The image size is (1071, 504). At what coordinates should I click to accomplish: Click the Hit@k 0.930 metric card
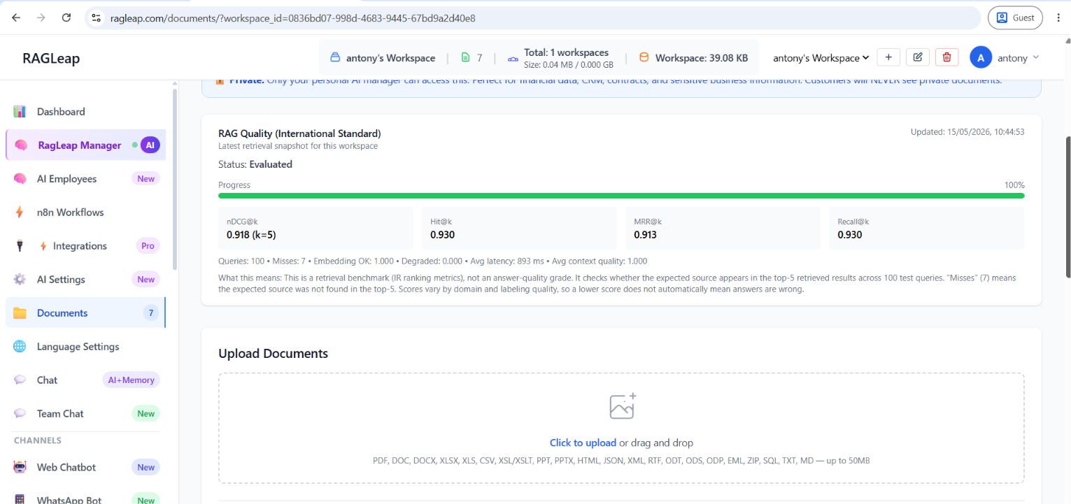tap(519, 228)
